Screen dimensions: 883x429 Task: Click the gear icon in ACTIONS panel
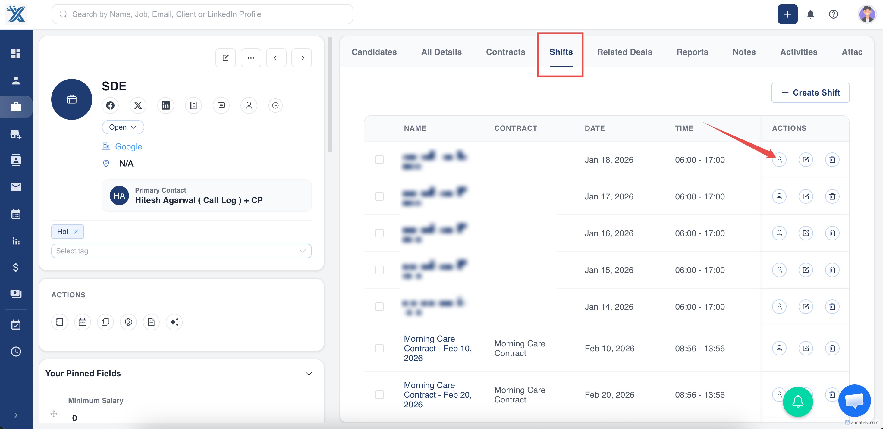point(128,322)
